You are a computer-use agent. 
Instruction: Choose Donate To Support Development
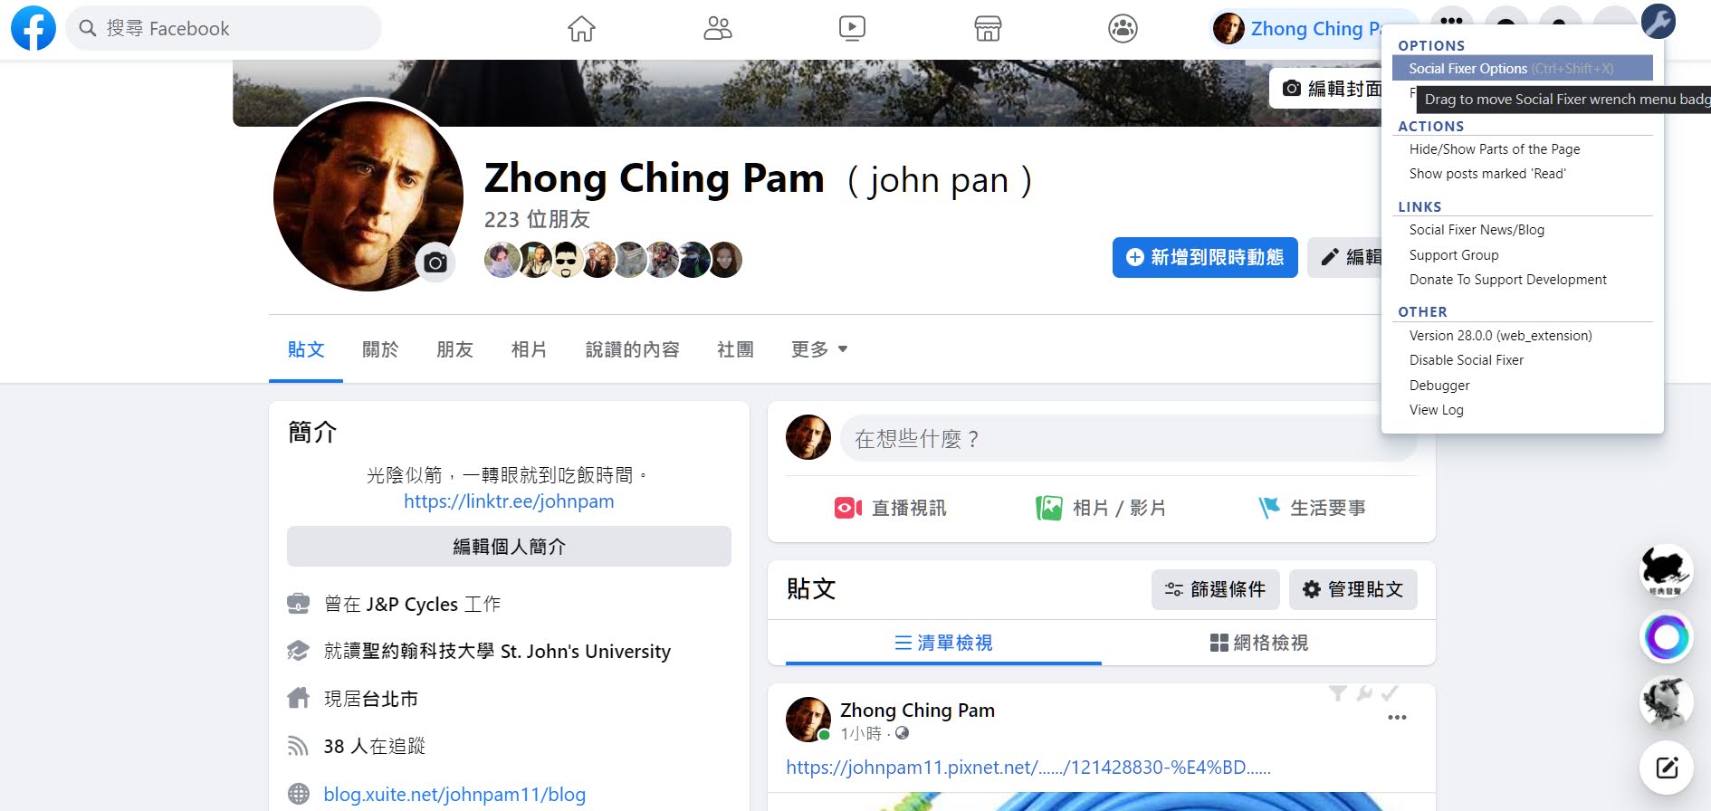point(1508,280)
